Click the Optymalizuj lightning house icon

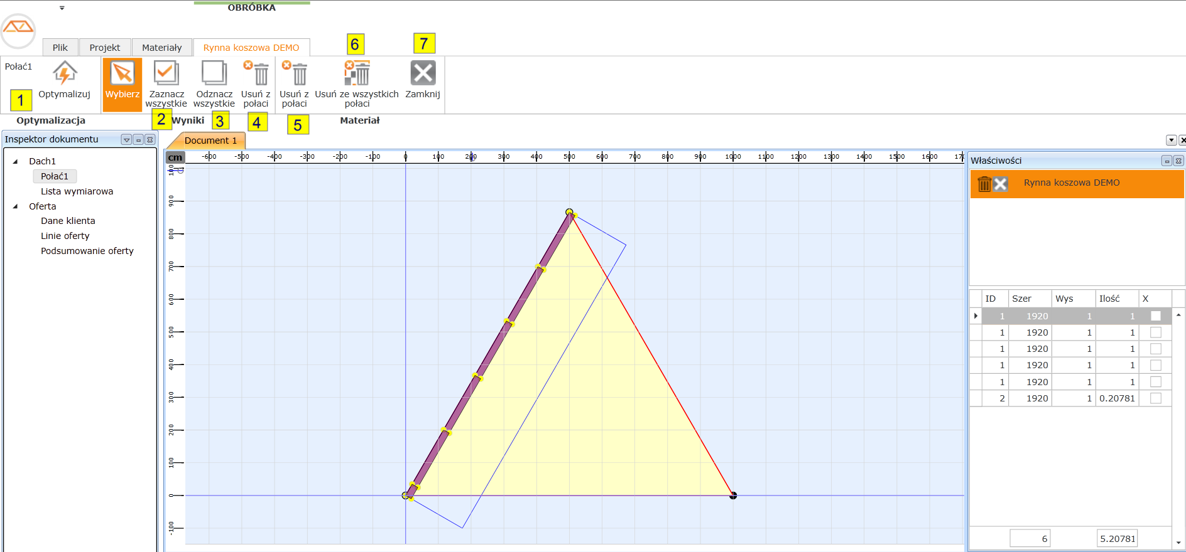point(64,73)
